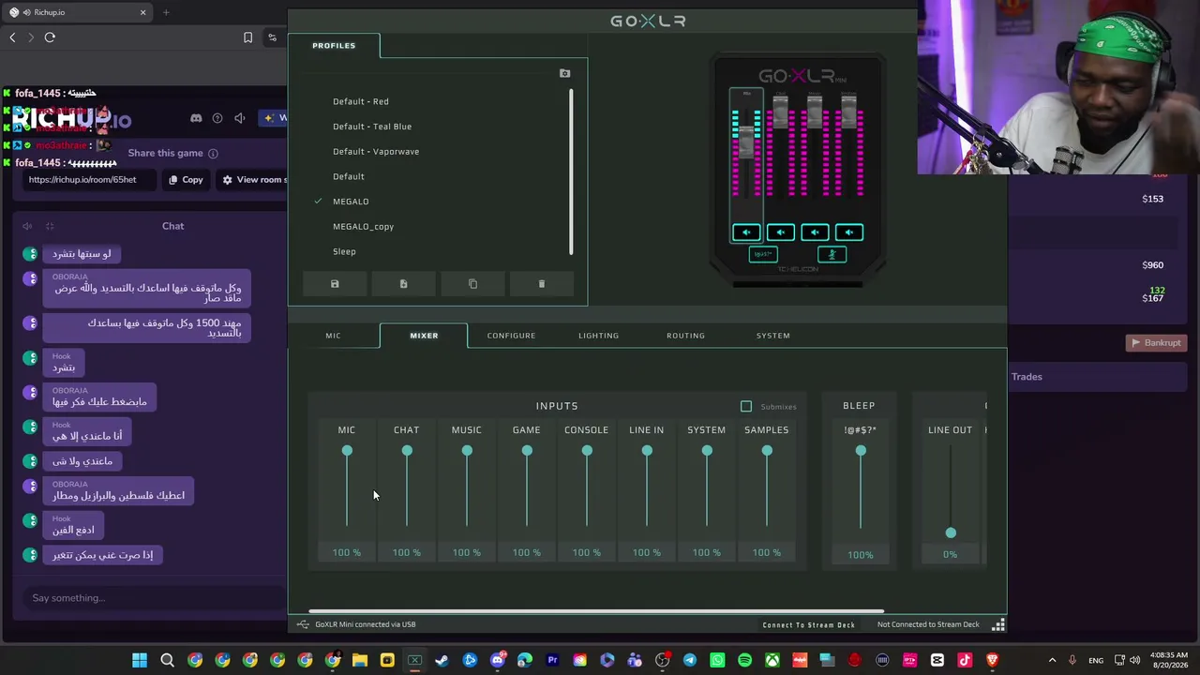Click the info icon beside Share this game
This screenshot has width=1200, height=675.
[213, 154]
